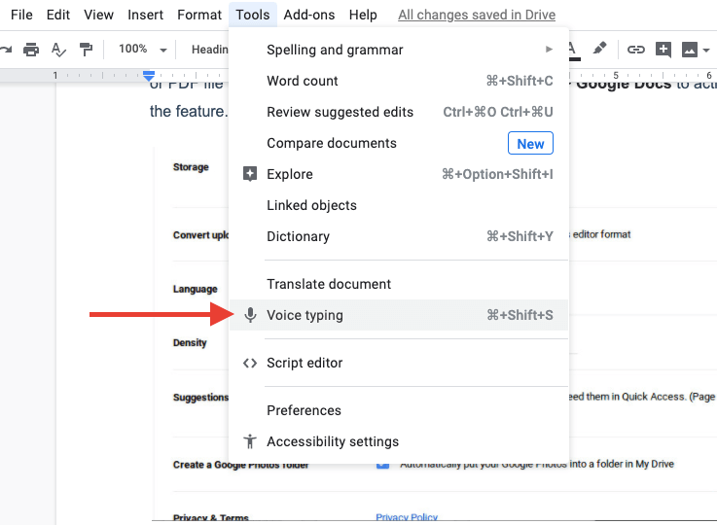Select Translate document menu entry
The width and height of the screenshot is (717, 525).
pyautogui.click(x=329, y=284)
